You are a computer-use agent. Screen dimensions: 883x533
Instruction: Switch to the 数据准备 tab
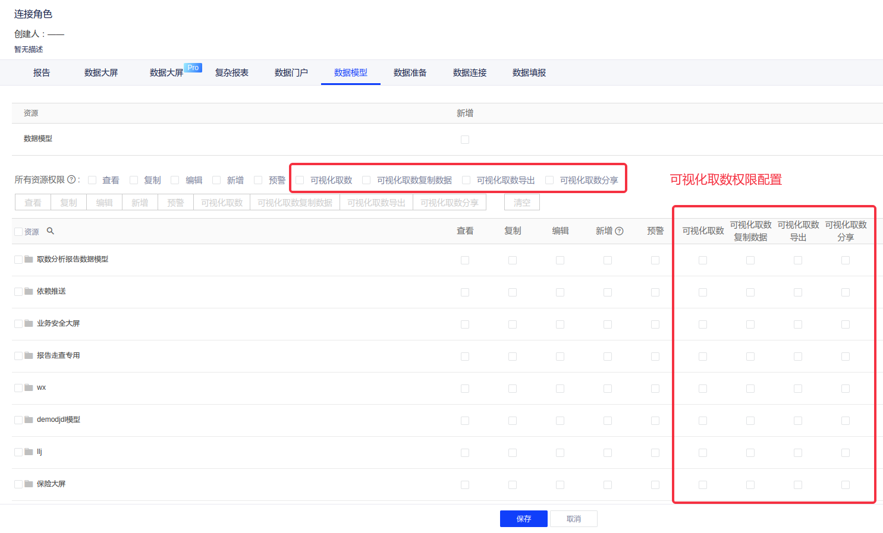[410, 72]
